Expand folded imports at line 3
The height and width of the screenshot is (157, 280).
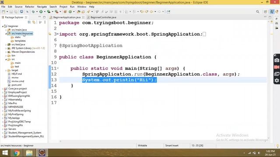[58, 34]
